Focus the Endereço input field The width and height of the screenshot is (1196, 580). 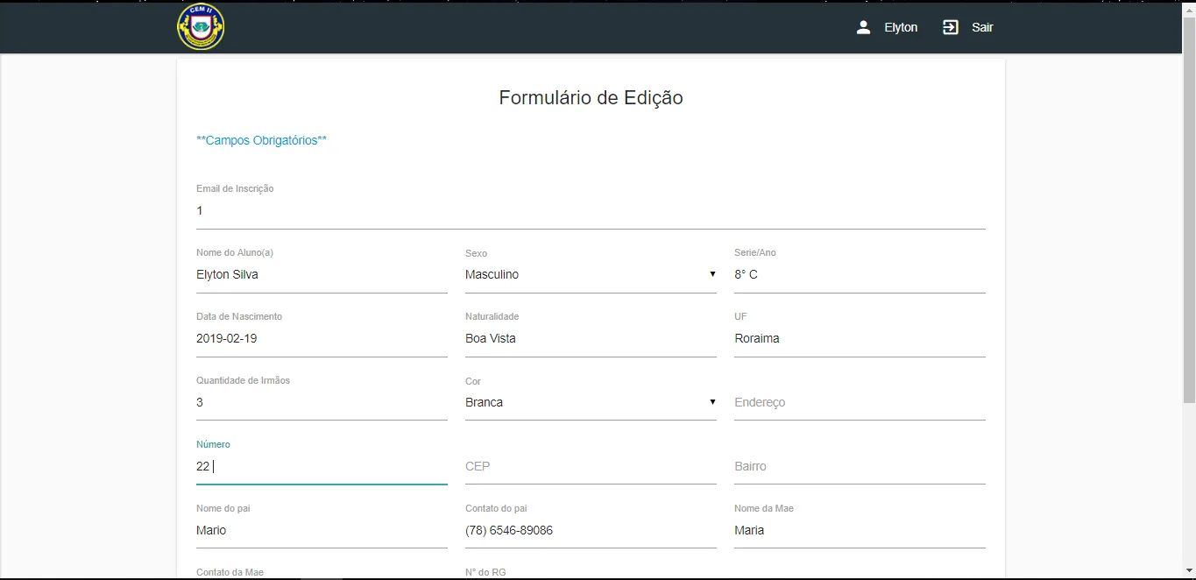tap(860, 403)
